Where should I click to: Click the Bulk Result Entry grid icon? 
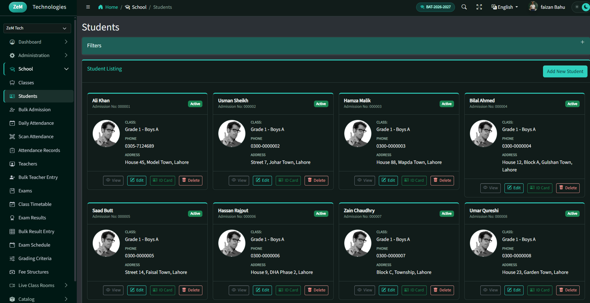[12, 232]
